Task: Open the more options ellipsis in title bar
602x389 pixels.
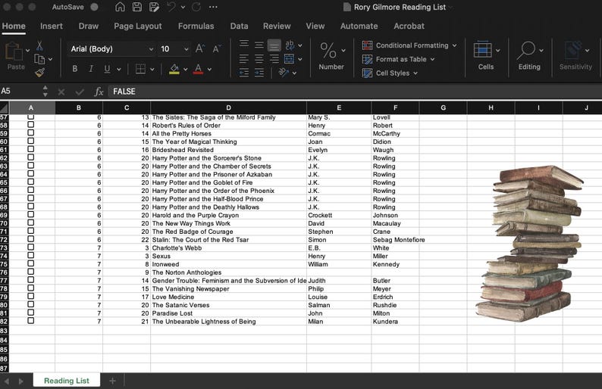Action: pos(213,7)
